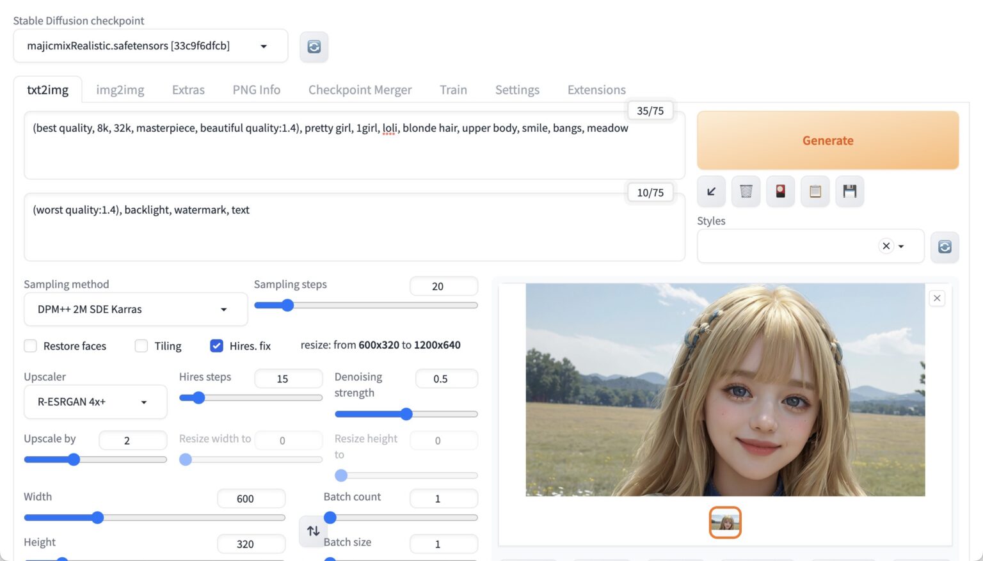Apply selected styles to the prompt
The image size is (983, 561).
pyautogui.click(x=815, y=191)
